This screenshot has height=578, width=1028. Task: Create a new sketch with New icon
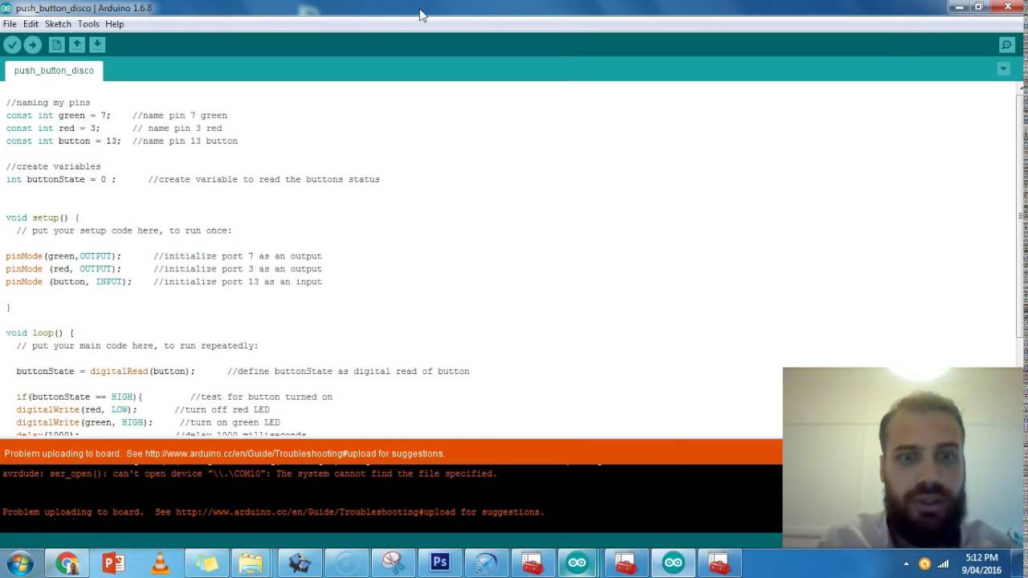pyautogui.click(x=56, y=45)
